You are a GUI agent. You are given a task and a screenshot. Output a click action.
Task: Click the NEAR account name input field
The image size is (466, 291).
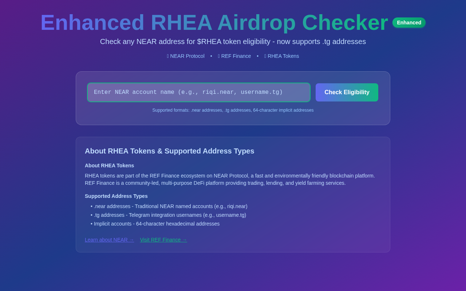(199, 92)
